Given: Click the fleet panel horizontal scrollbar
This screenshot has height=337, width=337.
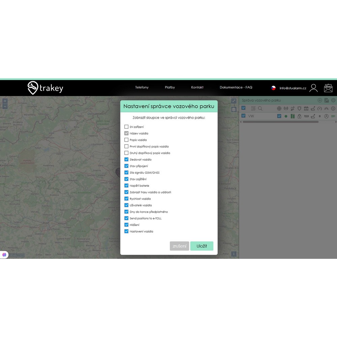Looking at the screenshot, I should click(x=280, y=122).
